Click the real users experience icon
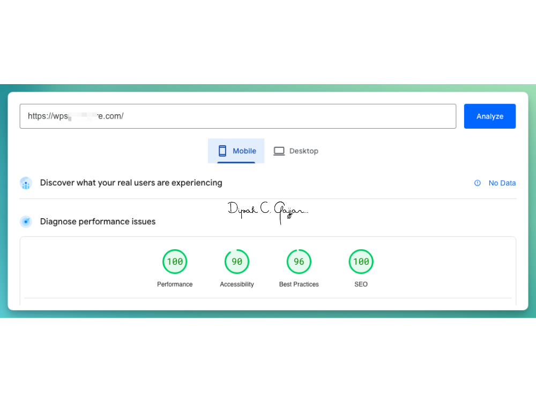The image size is (536, 402). [x=26, y=183]
